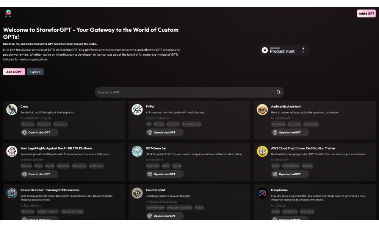Click the AirBB legal rights house-and-scales avatar
This screenshot has height=227, width=379.
pyautogui.click(x=12, y=151)
